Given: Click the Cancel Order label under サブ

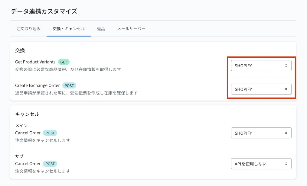Looking at the screenshot, I should point(28,164).
